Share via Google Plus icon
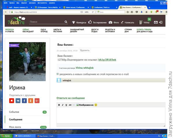173x138 pixels. coord(37,101)
